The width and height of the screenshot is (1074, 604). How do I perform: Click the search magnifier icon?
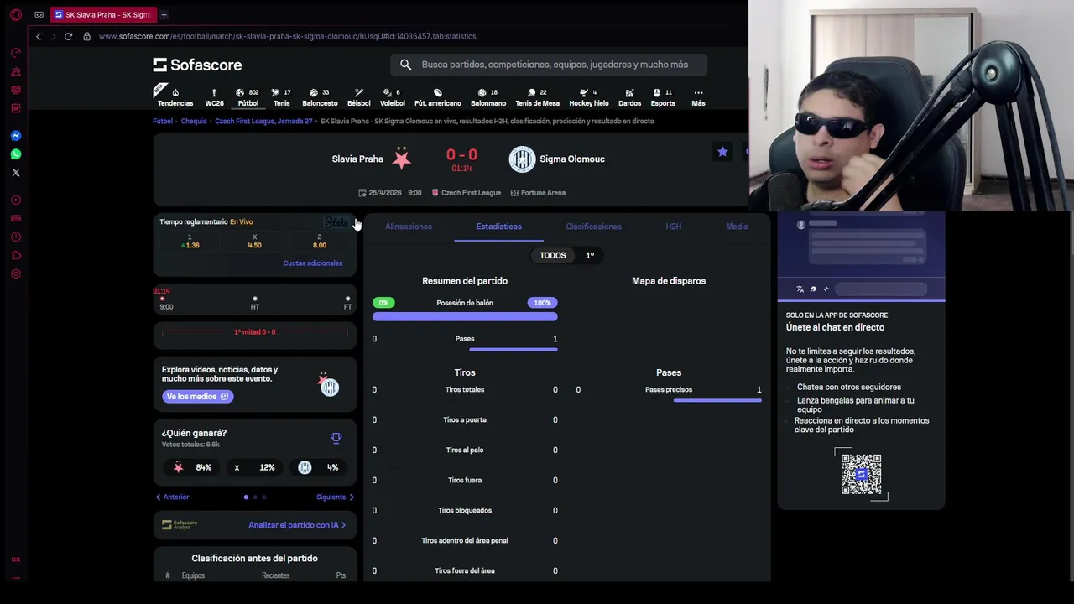tap(405, 65)
